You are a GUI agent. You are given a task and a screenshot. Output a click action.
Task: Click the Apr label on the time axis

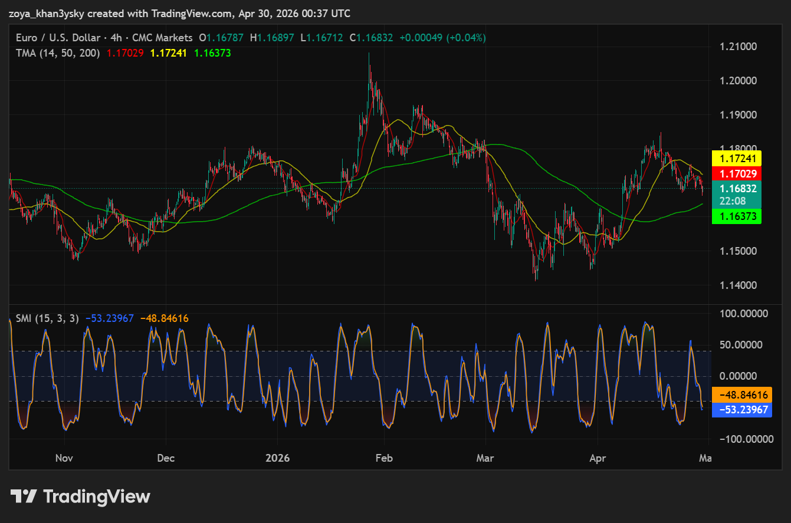[598, 458]
